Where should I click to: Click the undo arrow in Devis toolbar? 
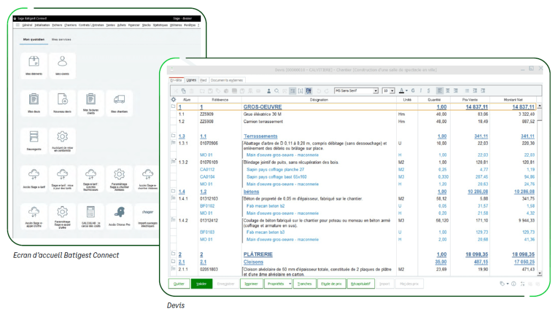pyautogui.click(x=319, y=91)
